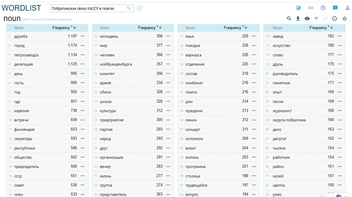
Task: Open the user account icon
Action: (348, 8)
